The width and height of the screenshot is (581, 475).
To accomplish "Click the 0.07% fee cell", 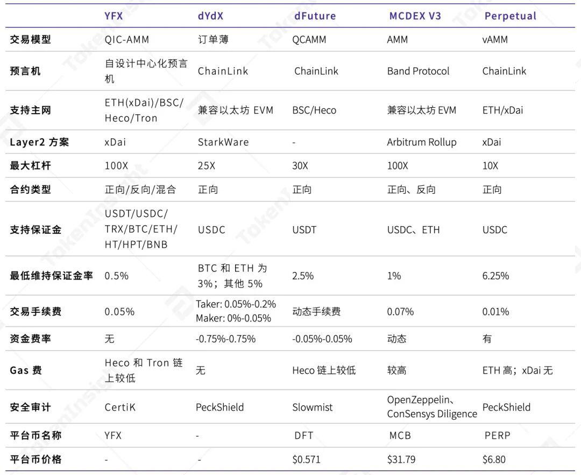I will (400, 311).
